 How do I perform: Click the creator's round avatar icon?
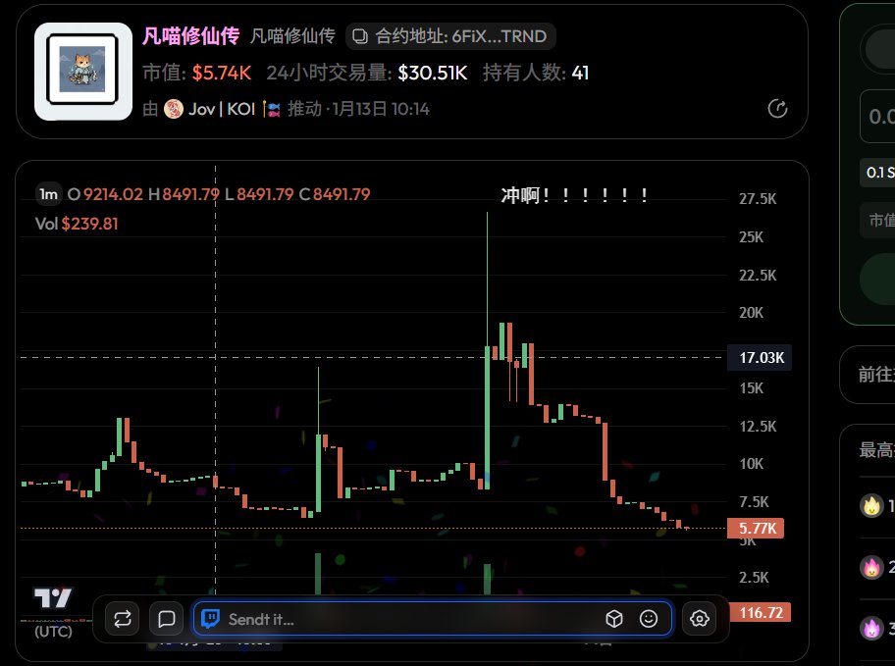click(x=174, y=109)
